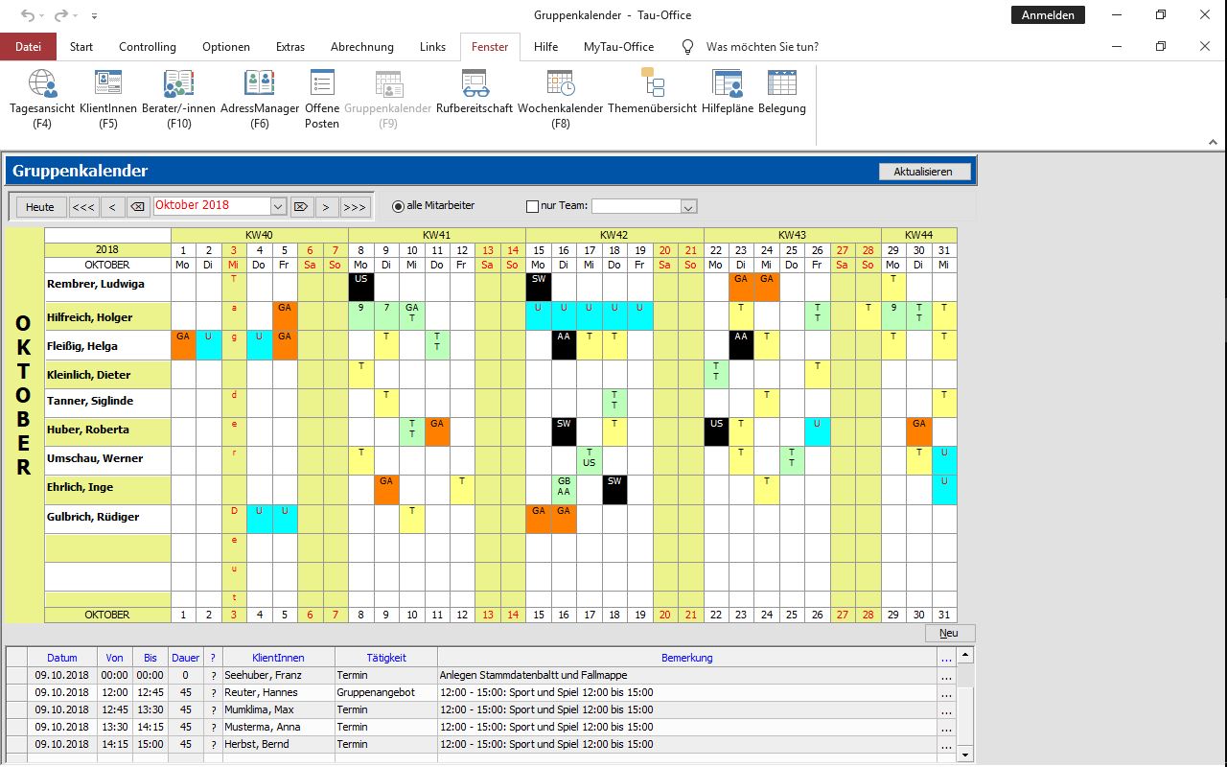Launch the AdressManager (F6)
1227x767 pixels.
pyautogui.click(x=260, y=99)
